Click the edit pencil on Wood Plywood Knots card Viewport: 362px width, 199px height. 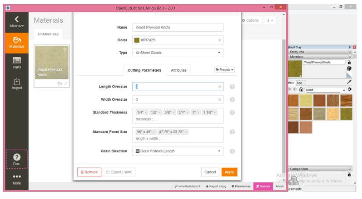click(x=66, y=83)
